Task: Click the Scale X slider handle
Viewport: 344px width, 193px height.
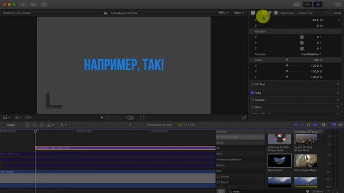Action: click(x=286, y=65)
